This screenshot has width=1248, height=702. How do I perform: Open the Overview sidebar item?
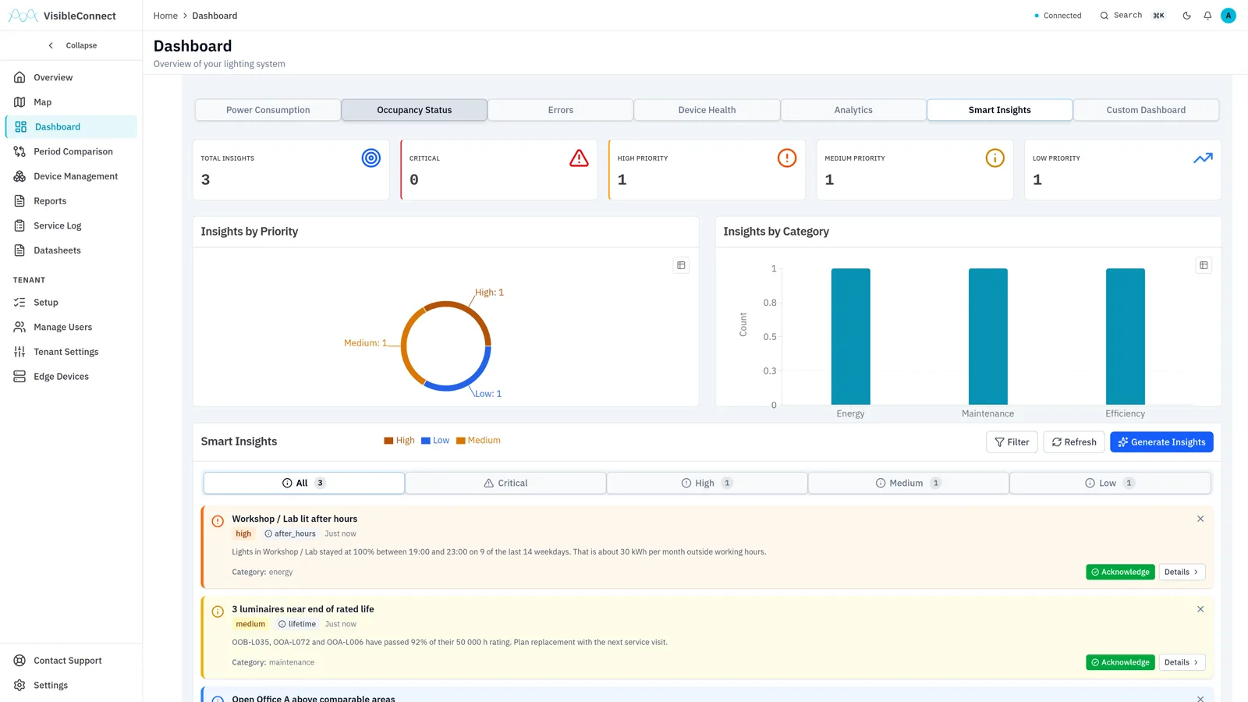(x=71, y=77)
